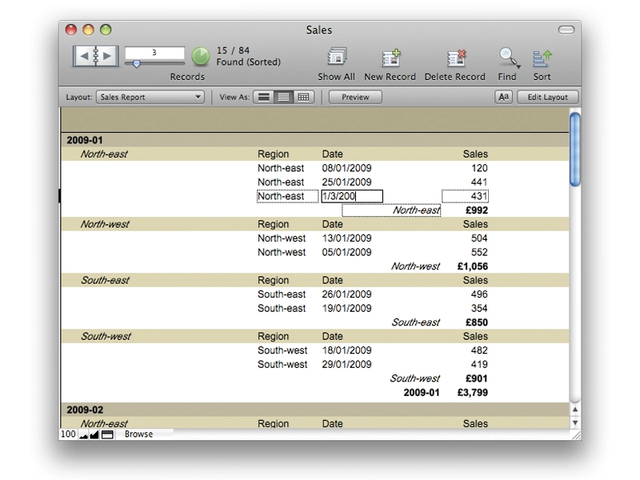The height and width of the screenshot is (480, 640).
Task: Click the Preview button
Action: click(x=355, y=97)
